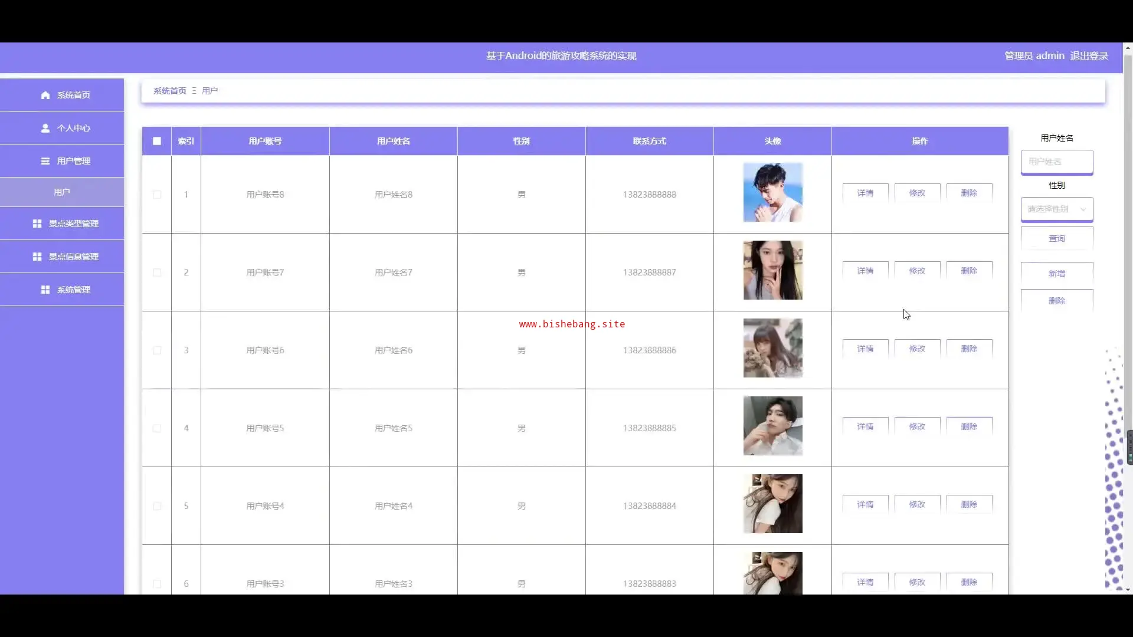Click the avatar thumbnail of 用户账号7

pos(772,270)
